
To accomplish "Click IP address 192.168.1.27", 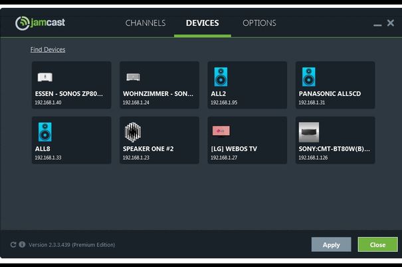I will [224, 158].
